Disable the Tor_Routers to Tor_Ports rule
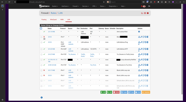 (x=146, y=65)
